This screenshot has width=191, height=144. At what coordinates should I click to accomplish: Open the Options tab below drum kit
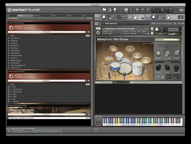(x=103, y=82)
